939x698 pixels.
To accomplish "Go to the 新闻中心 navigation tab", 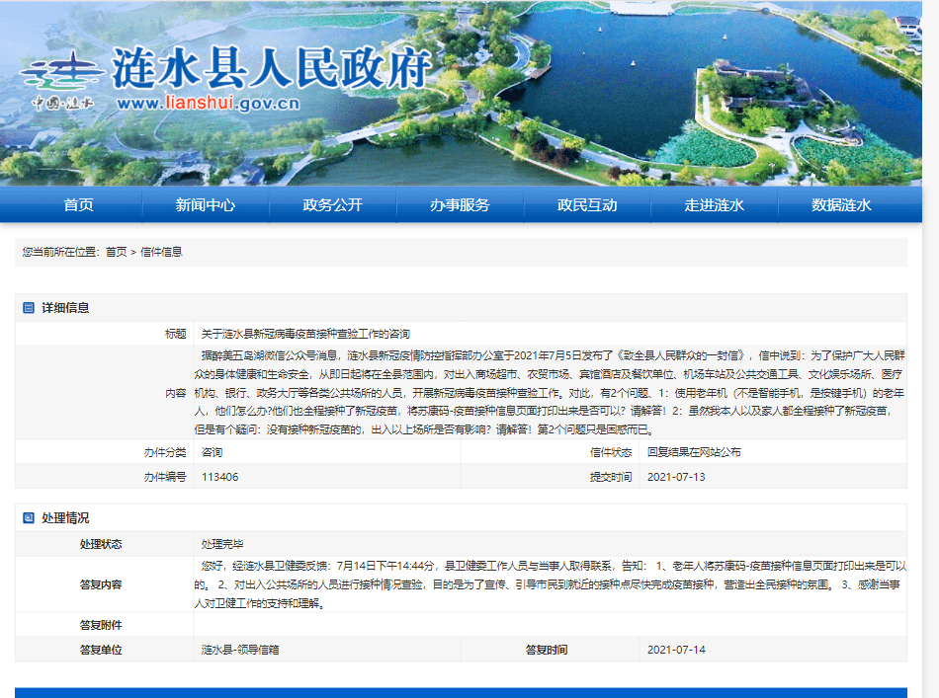I will click(206, 205).
